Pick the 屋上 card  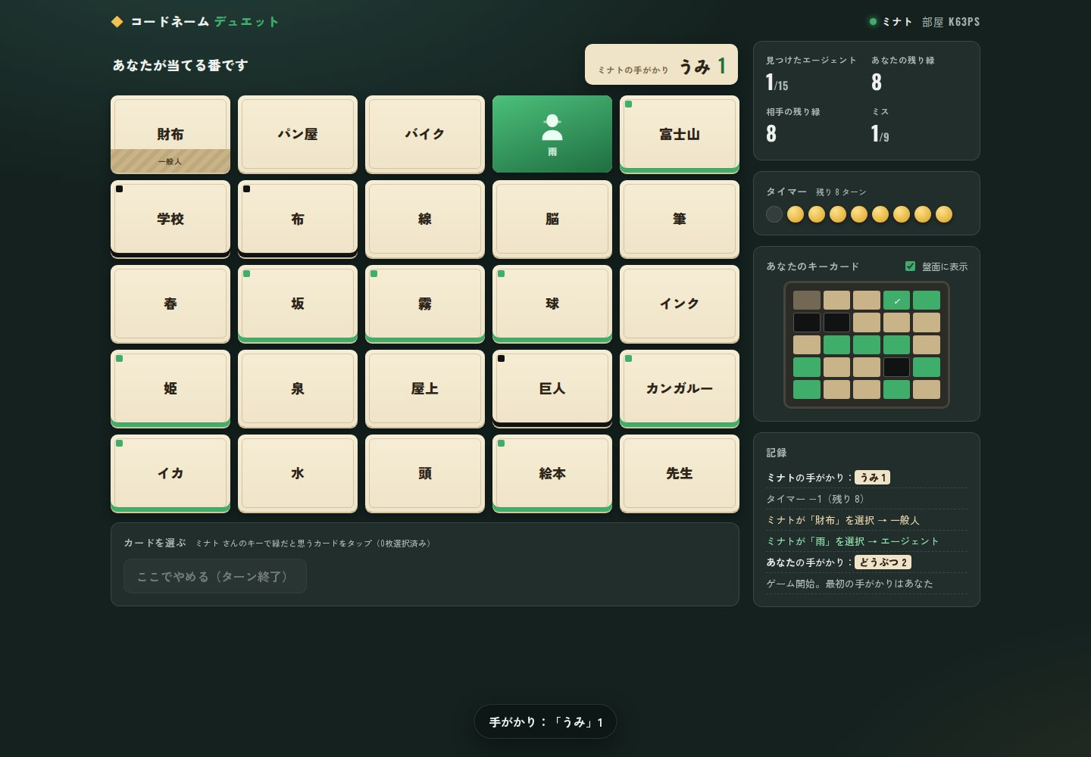425,388
